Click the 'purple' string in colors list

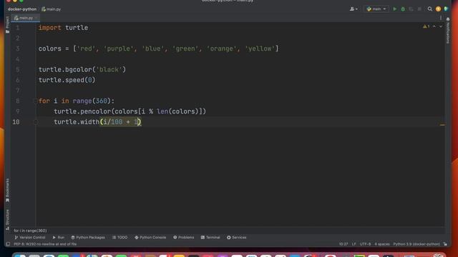[118, 49]
